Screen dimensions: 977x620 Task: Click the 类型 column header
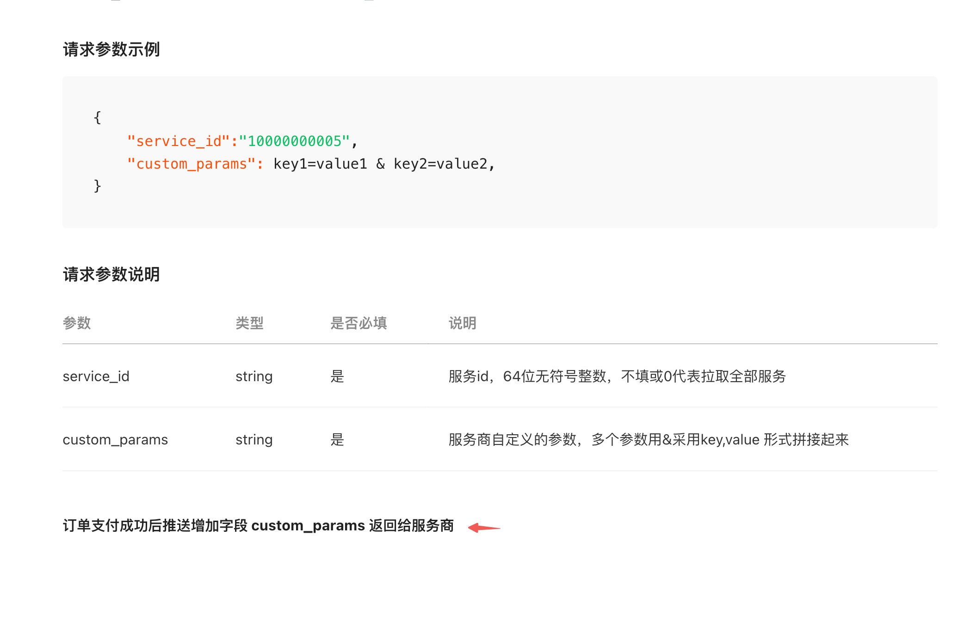(x=249, y=323)
